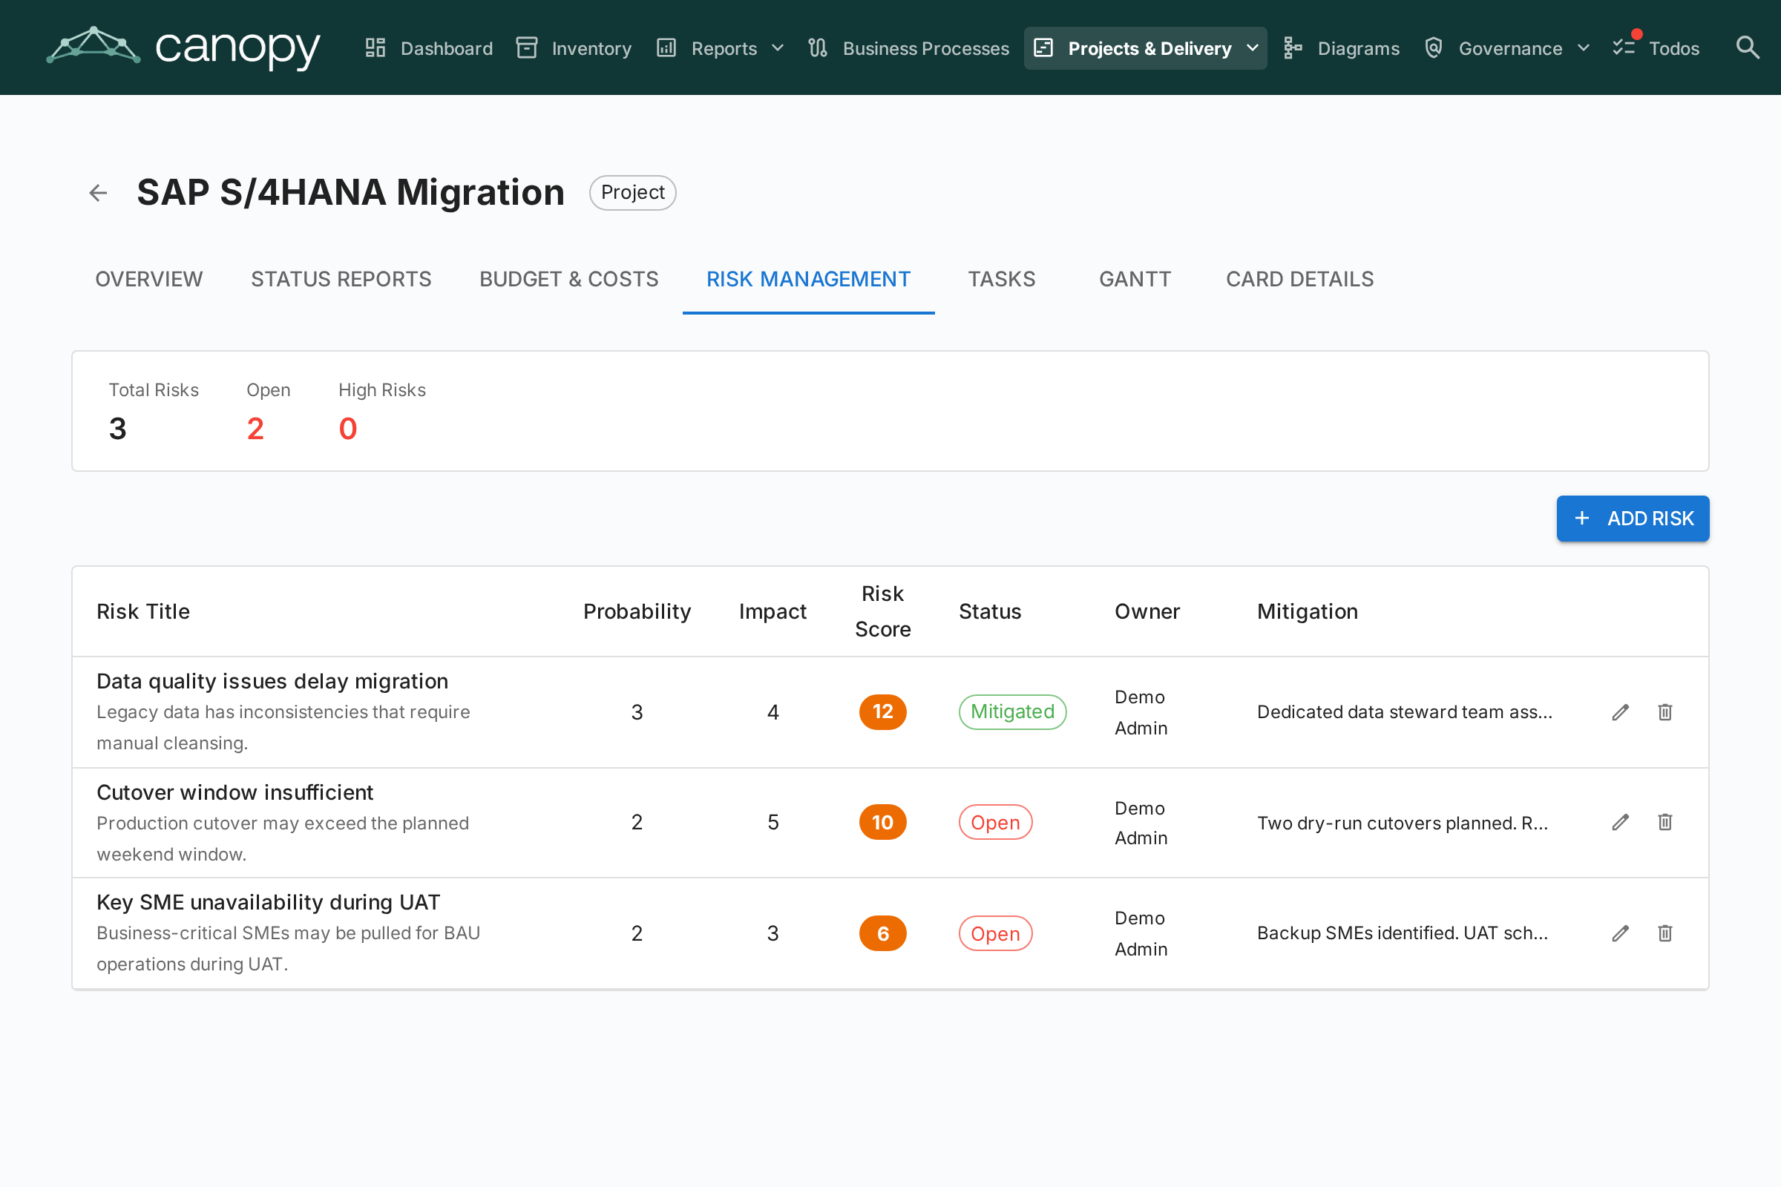Select the 'Data quality issues delay migration' title
Viewport: 1781px width, 1187px height.
click(x=272, y=681)
